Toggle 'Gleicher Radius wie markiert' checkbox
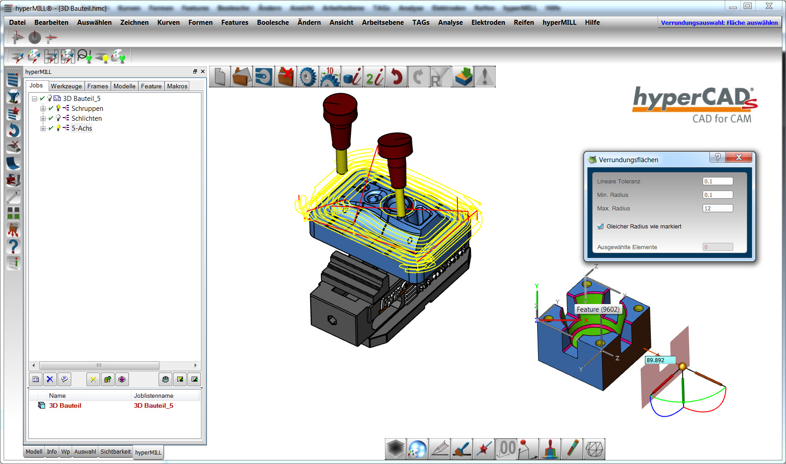Screen dimensions: 786x464 pyautogui.click(x=600, y=227)
